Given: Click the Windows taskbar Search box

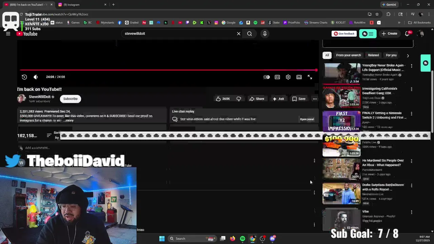Looking at the screenshot, I should [x=193, y=239].
